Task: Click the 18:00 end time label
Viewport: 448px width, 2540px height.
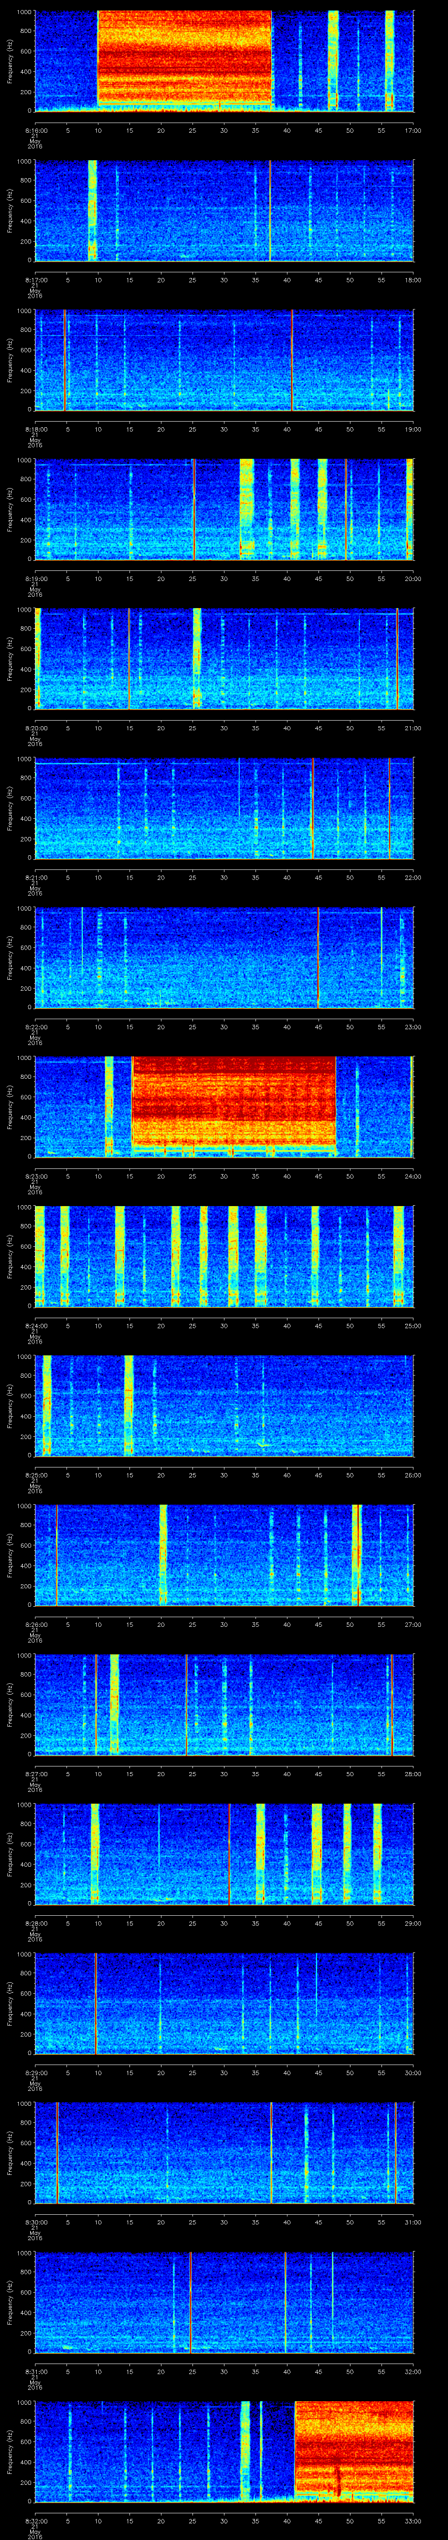Action: 413,280
